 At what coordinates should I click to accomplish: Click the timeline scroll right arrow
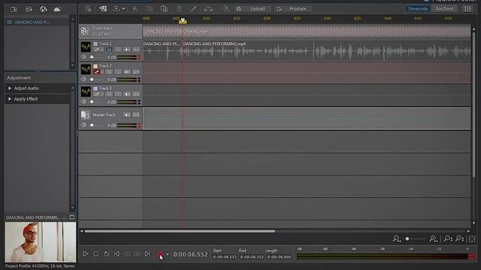(x=468, y=231)
